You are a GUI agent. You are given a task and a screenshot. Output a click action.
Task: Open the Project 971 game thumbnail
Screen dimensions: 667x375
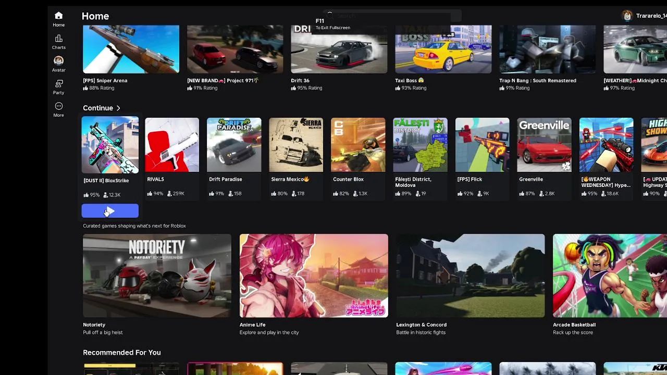coord(235,49)
